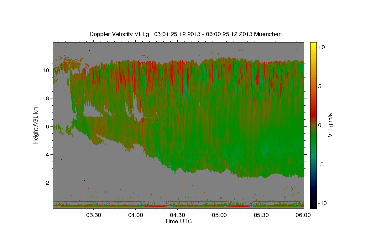Click the colorbar label '-5'

(321, 164)
